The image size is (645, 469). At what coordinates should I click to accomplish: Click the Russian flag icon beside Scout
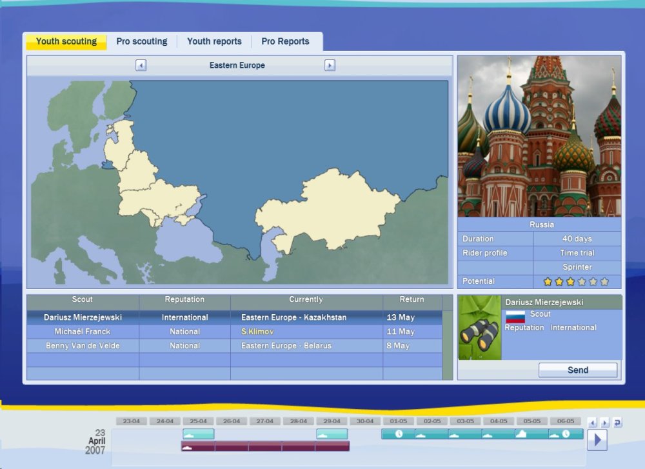515,316
